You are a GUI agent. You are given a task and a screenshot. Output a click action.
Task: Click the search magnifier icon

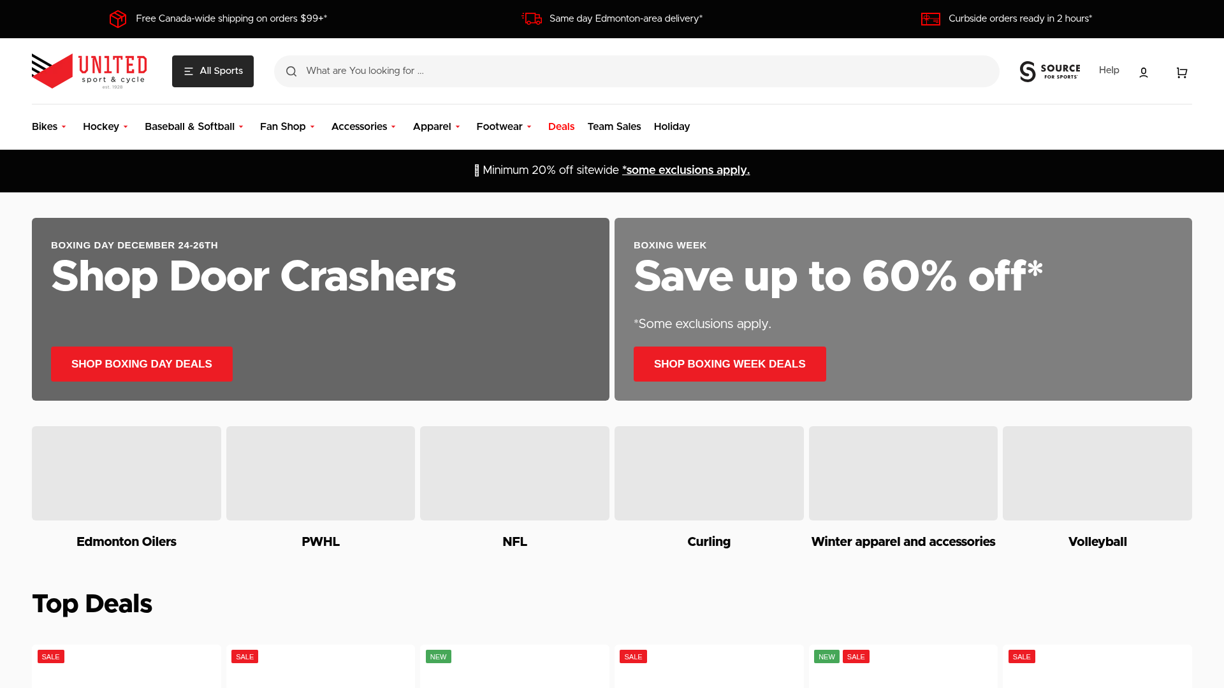click(x=291, y=71)
